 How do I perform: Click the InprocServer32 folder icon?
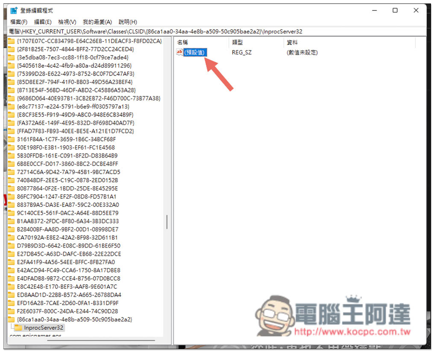18,328
